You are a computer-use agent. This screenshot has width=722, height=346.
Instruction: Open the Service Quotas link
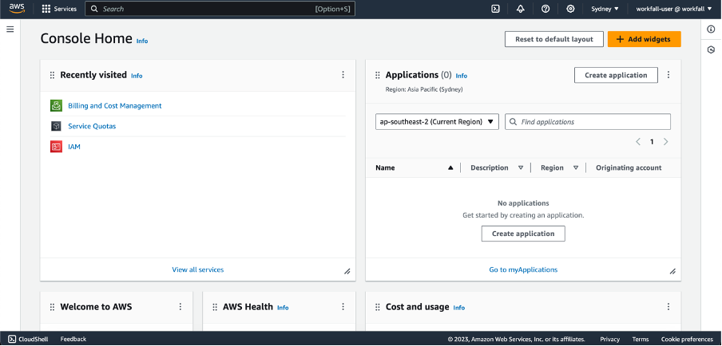pyautogui.click(x=92, y=126)
